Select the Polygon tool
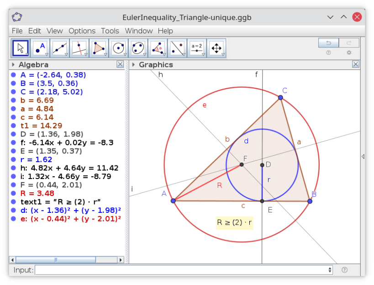This screenshot has width=374, height=285. point(99,48)
